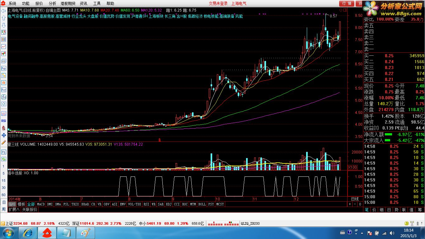Select the 势 tab in tick panel

397,210
